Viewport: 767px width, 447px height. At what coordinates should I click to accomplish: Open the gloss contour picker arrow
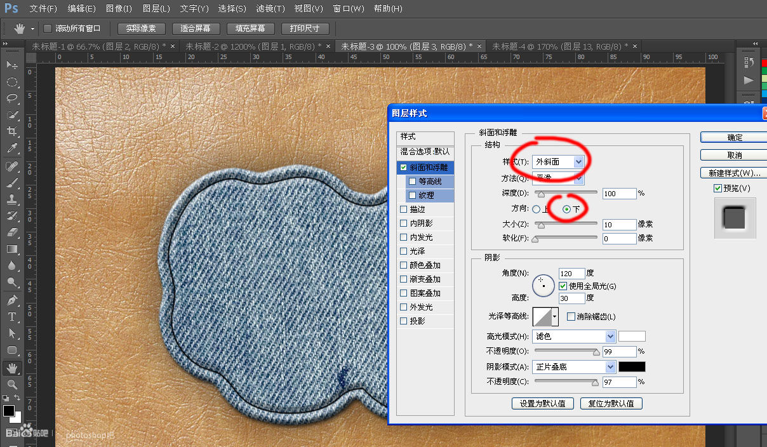[x=555, y=316]
